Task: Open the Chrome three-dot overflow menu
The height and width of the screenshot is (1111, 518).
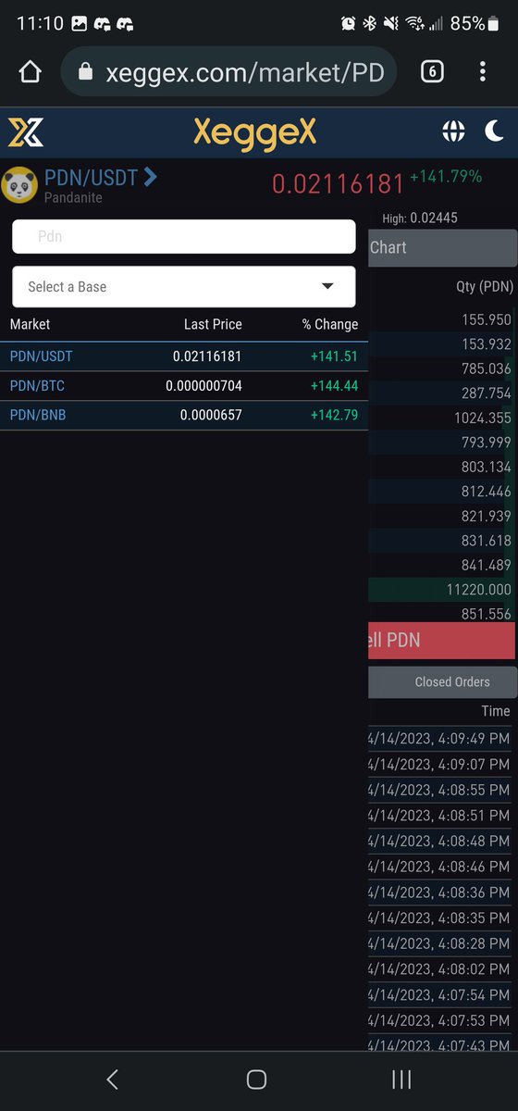Action: click(483, 72)
